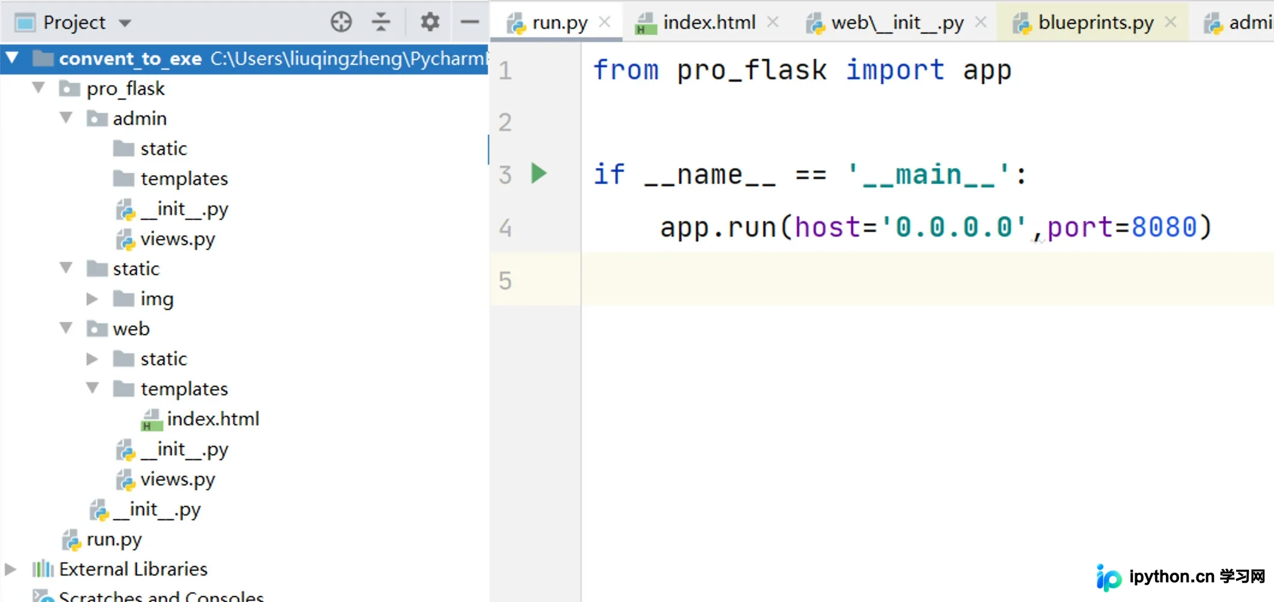Collapse the convent_to_exe root folder
This screenshot has height=602, width=1274.
[12, 58]
